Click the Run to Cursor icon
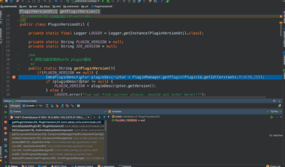The width and height of the screenshot is (285, 167). pos(72,106)
